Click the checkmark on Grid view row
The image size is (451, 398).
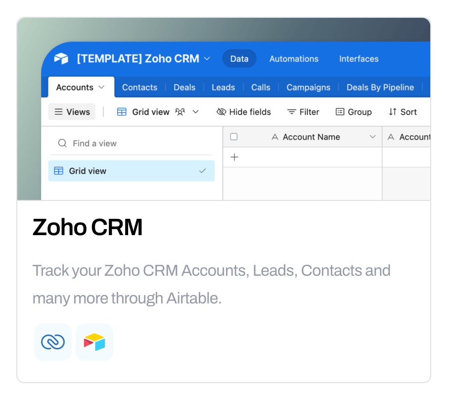click(202, 171)
